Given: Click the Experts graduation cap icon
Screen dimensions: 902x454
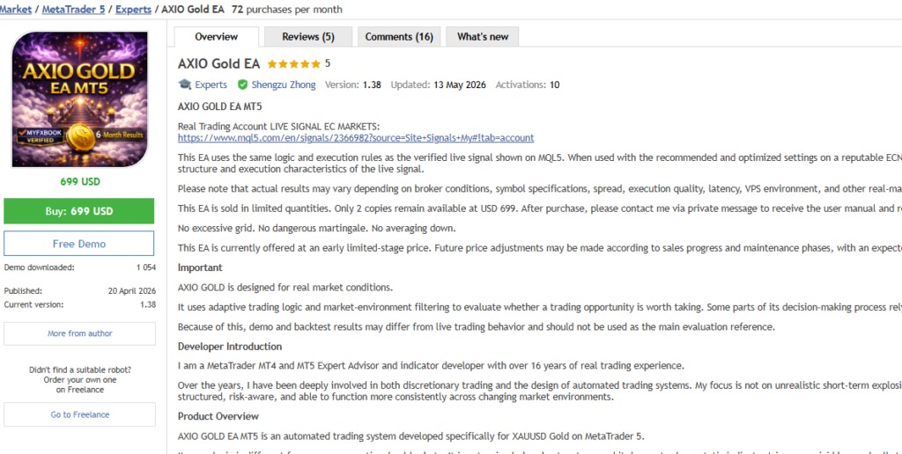Looking at the screenshot, I should coord(185,84).
